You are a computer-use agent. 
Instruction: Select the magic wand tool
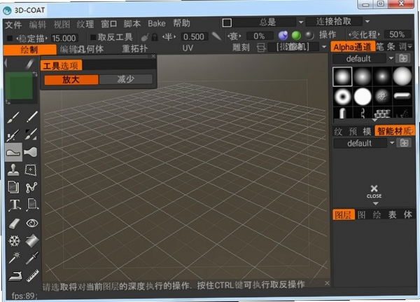(x=14, y=258)
